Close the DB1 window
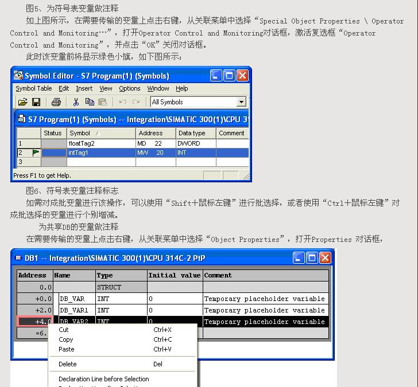 point(325,257)
